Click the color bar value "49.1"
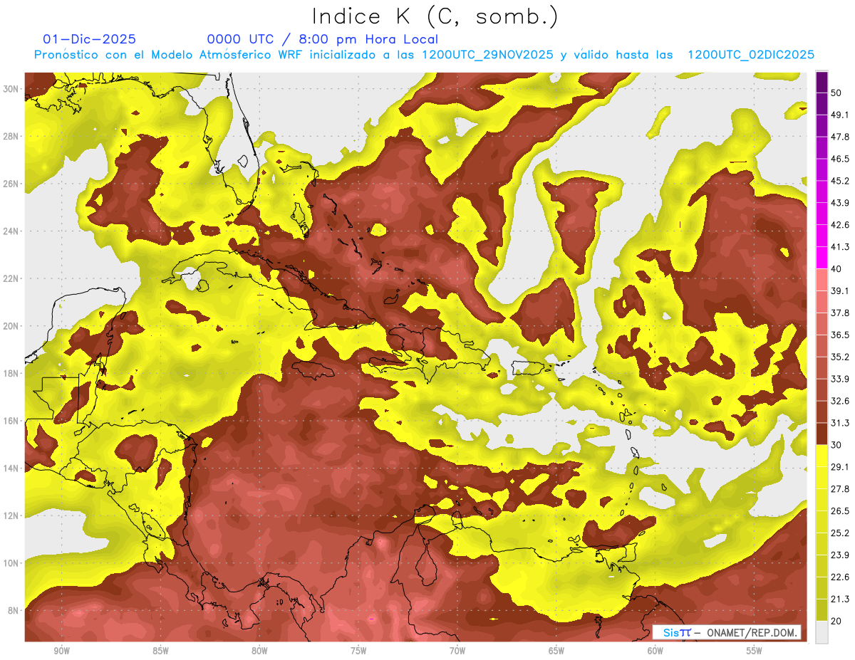The width and height of the screenshot is (855, 660). (x=840, y=115)
